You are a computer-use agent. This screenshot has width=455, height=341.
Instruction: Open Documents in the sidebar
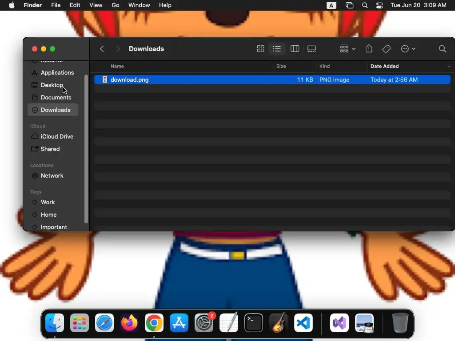coord(53,97)
